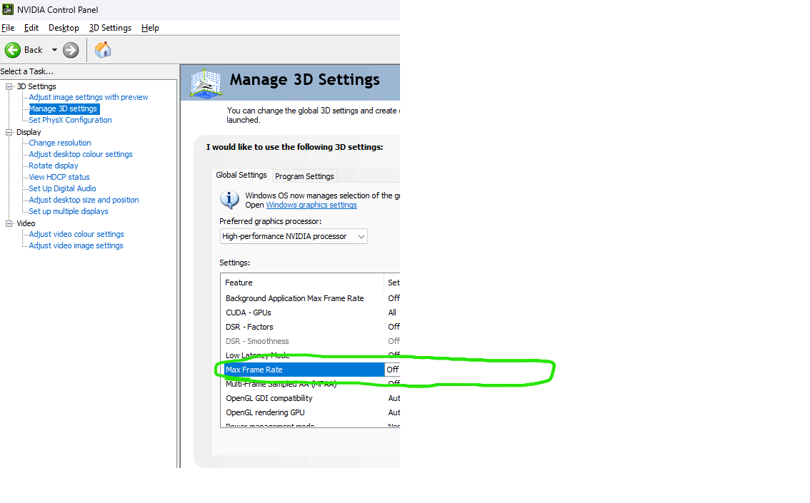
Task: Open Adjust video colour settings
Action: pos(76,234)
